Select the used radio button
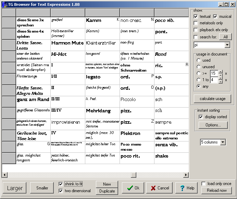 pyautogui.click(x=199, y=60)
